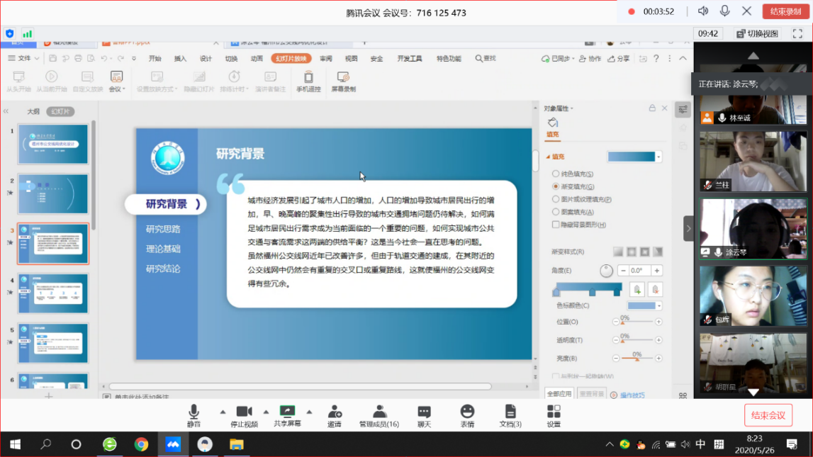Select gradient fill radio option

(x=555, y=186)
